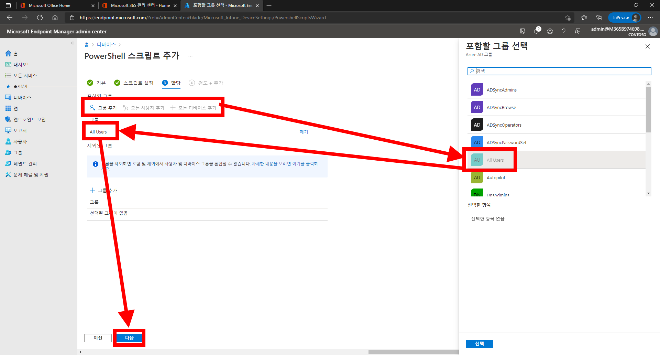Open more options ellipsis beside page title
The width and height of the screenshot is (660, 355).
pos(190,56)
